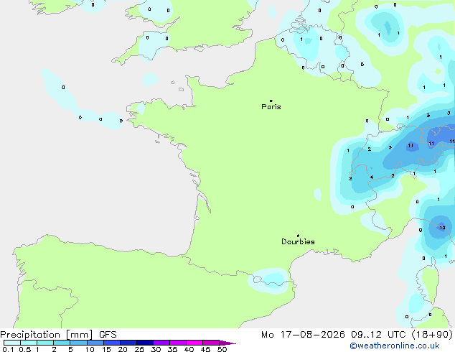Click the 'Precipitation [mm] GFS' title text

point(58,335)
